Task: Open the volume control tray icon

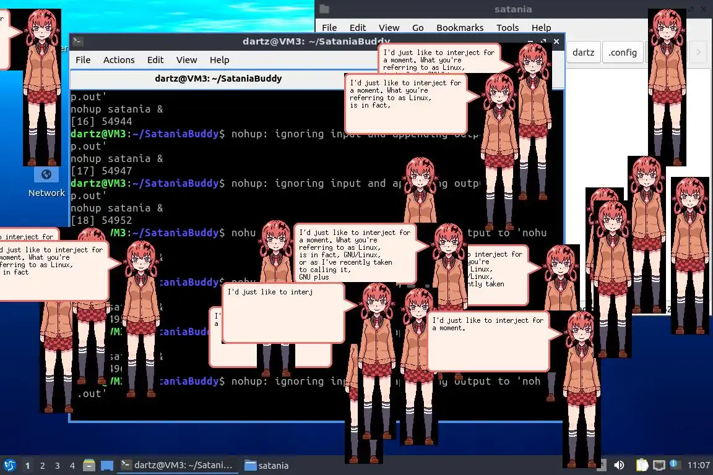Action: tap(619, 465)
